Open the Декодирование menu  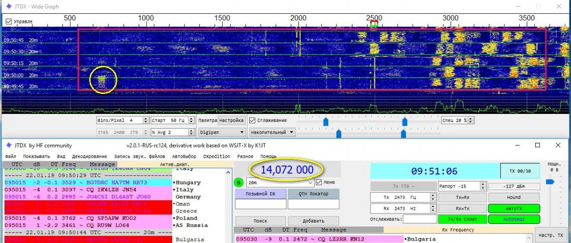89,156
